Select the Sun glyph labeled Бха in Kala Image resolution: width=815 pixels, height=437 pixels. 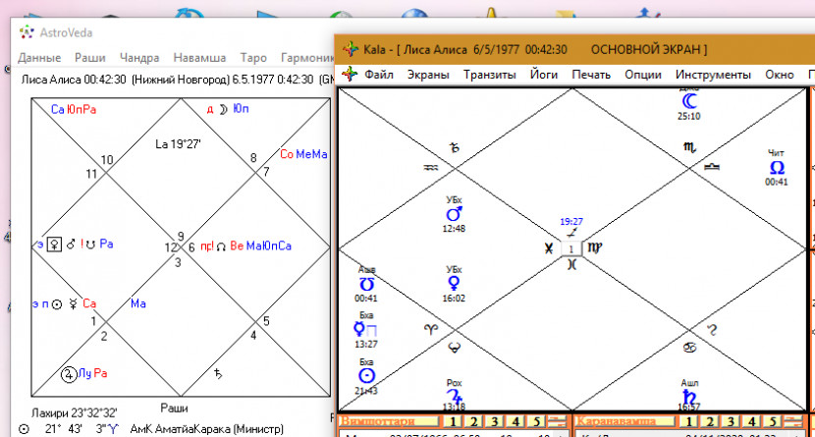pyautogui.click(x=366, y=376)
